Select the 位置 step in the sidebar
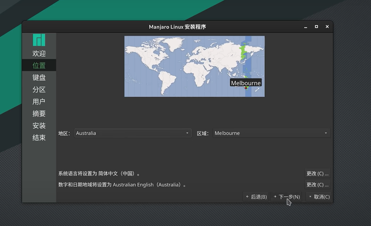The height and width of the screenshot is (226, 371). click(39, 65)
